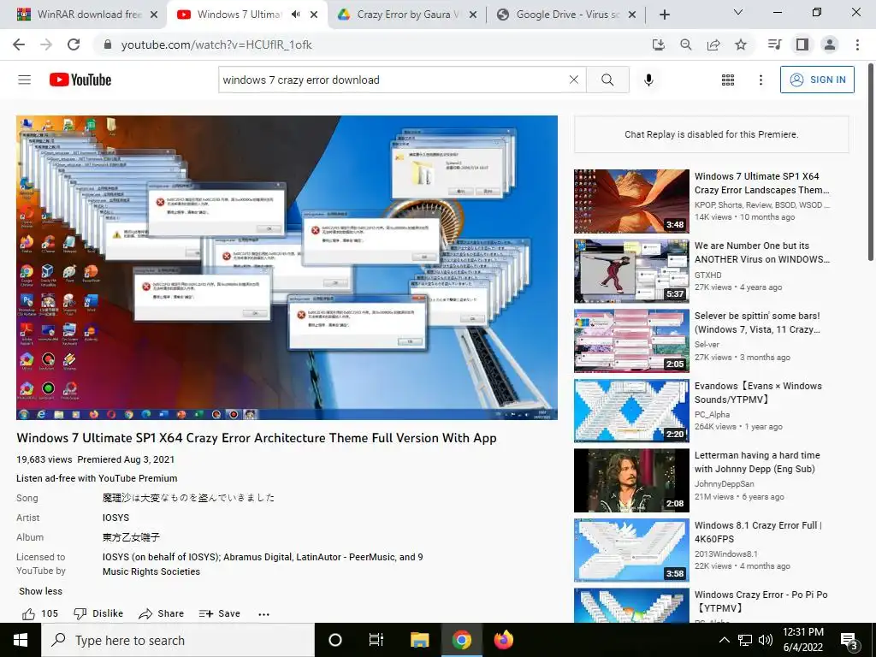Image resolution: width=876 pixels, height=657 pixels.
Task: Open Chrome profile avatar
Action: pos(830,44)
